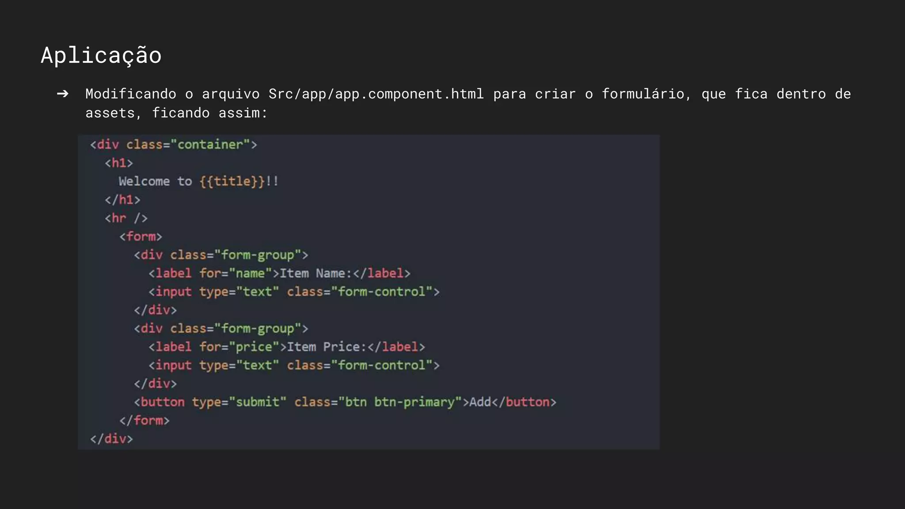Viewport: 905px width, 509px height.
Task: Click the arrow bullet before "Modificando"
Action: point(63,94)
